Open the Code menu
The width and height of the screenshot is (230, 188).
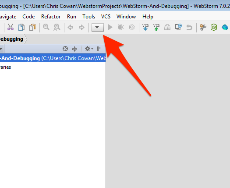point(28,17)
